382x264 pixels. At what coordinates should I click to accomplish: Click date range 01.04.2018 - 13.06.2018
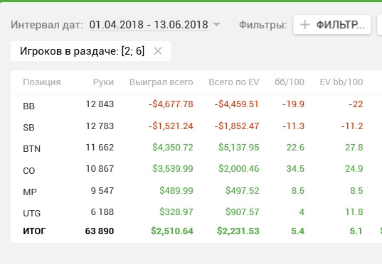[x=149, y=25]
